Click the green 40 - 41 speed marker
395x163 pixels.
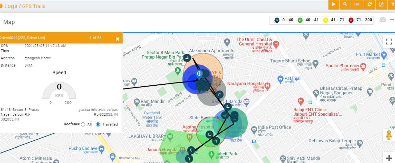coord(300,20)
